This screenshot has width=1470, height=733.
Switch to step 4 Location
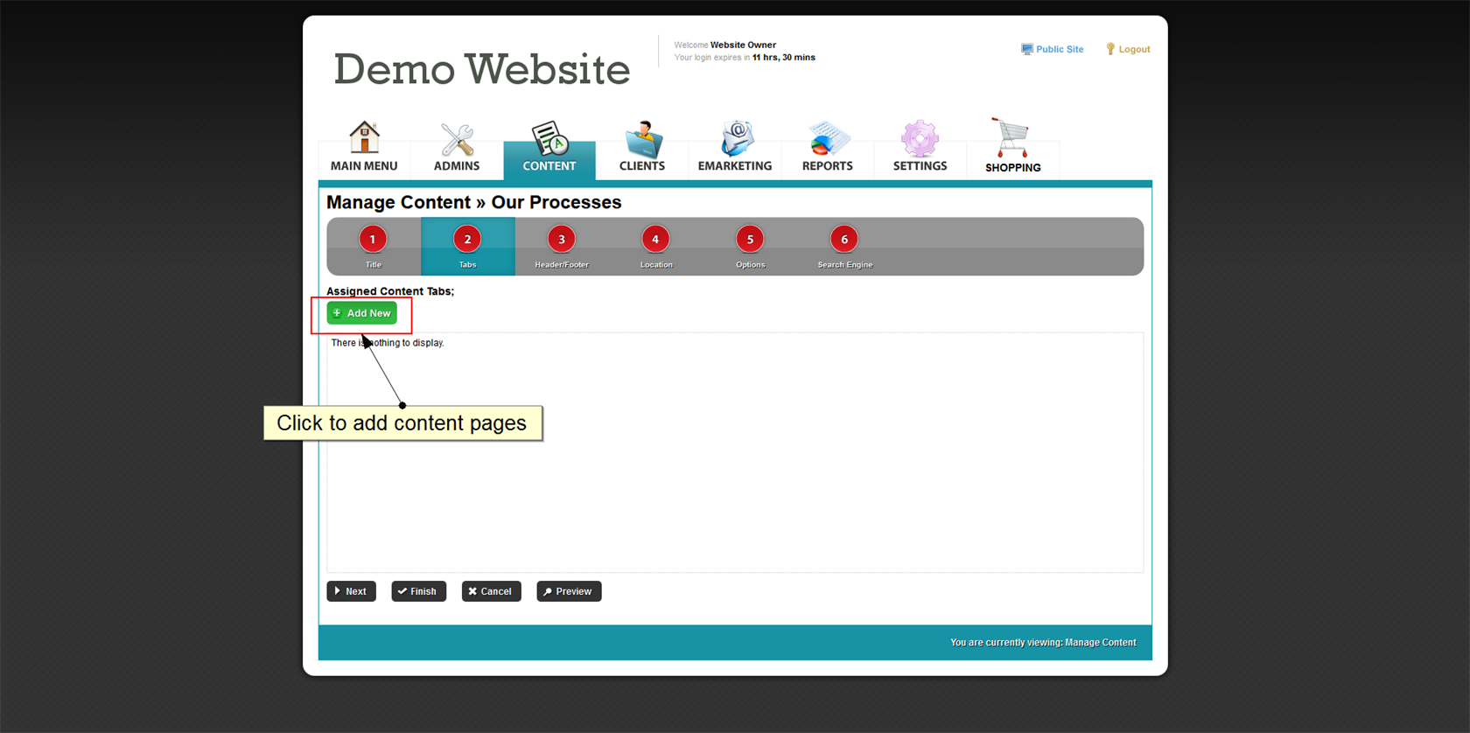tap(655, 240)
